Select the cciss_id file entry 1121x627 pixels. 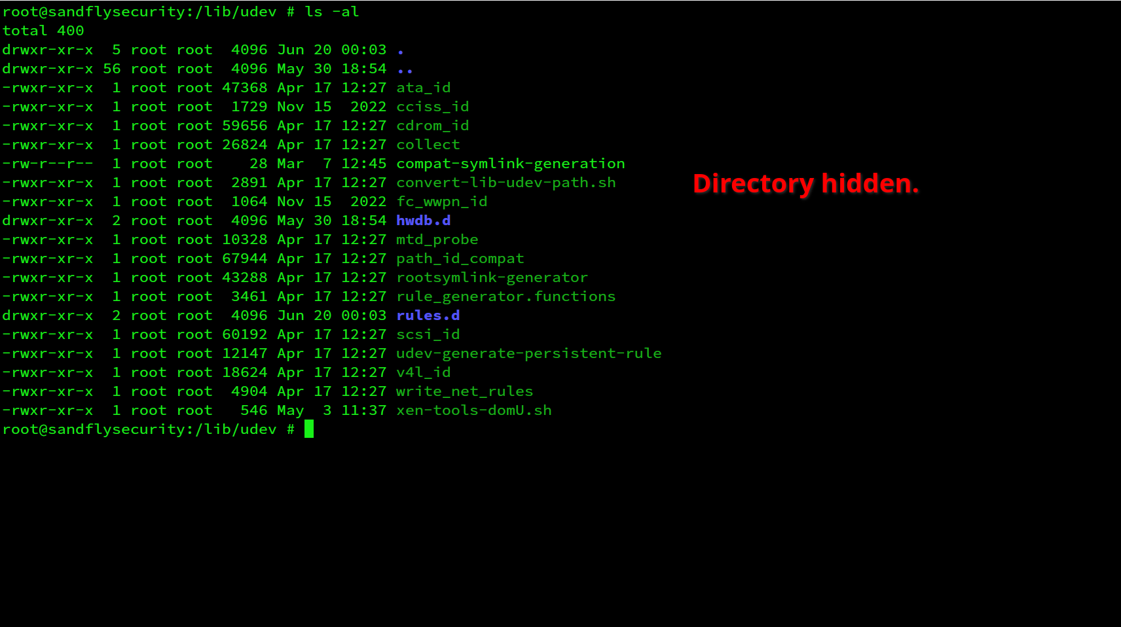(432, 107)
